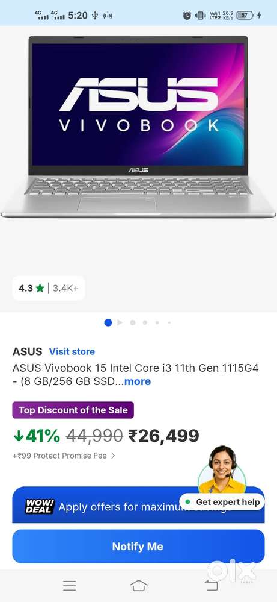Image resolution: width=277 pixels, height=602 pixels.
Task: Open the ASUS Vivobook product image
Action: click(x=138, y=127)
